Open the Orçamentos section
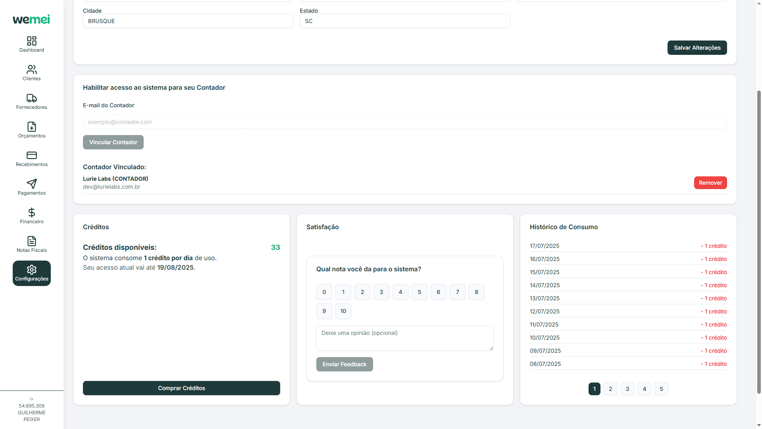 (x=32, y=130)
